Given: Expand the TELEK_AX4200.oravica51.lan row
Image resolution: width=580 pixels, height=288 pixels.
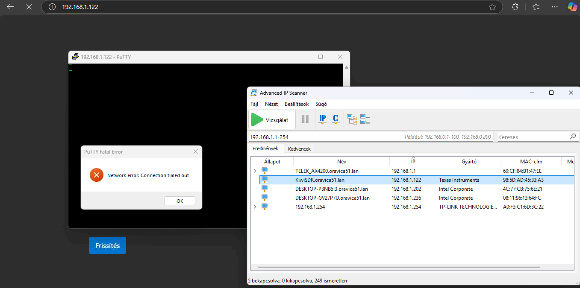Looking at the screenshot, I should [255, 171].
